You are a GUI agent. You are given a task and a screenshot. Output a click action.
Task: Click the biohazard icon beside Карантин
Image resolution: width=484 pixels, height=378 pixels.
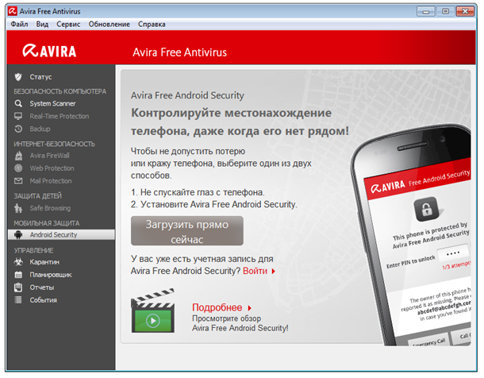point(18,262)
